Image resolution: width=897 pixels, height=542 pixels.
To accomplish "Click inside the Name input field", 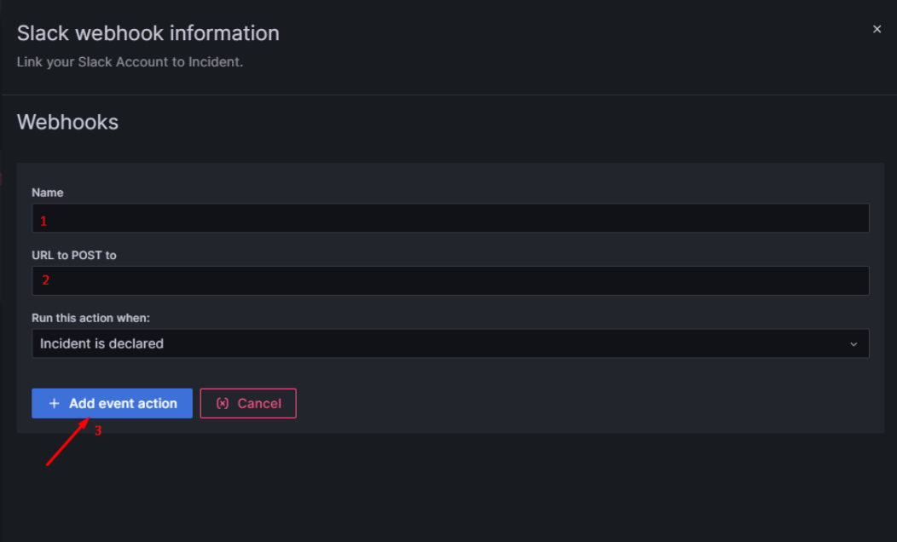I will [x=450, y=217].
